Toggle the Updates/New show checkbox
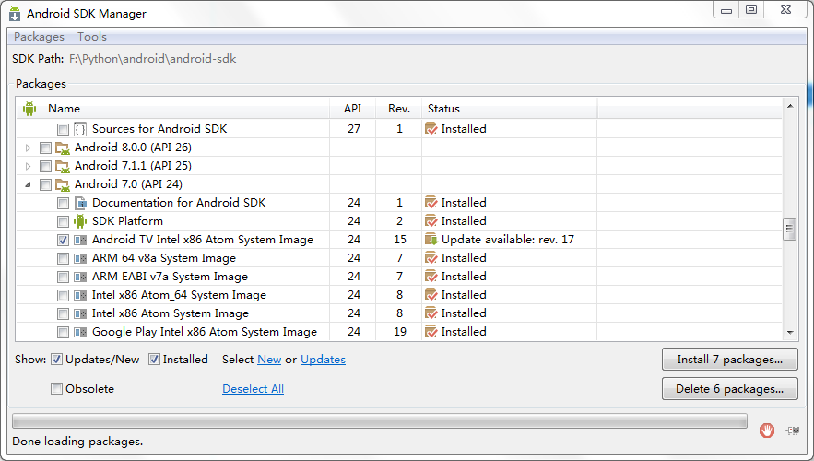 coord(56,360)
